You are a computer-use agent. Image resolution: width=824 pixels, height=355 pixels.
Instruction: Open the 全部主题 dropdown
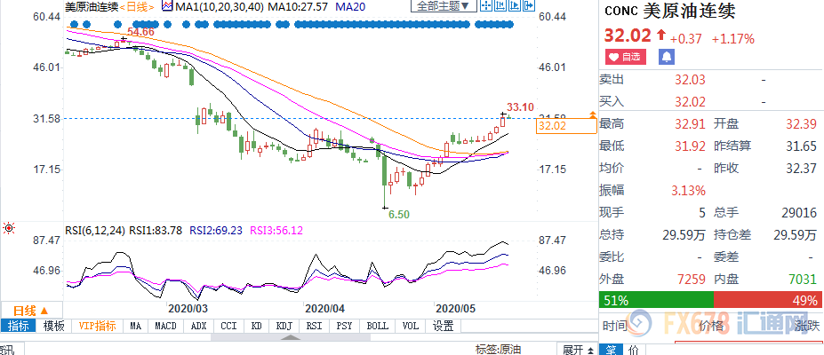click(x=443, y=6)
